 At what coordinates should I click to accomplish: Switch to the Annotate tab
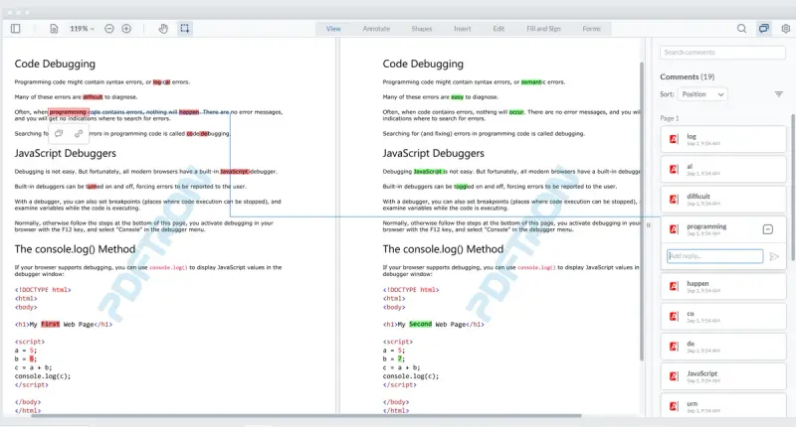(376, 29)
